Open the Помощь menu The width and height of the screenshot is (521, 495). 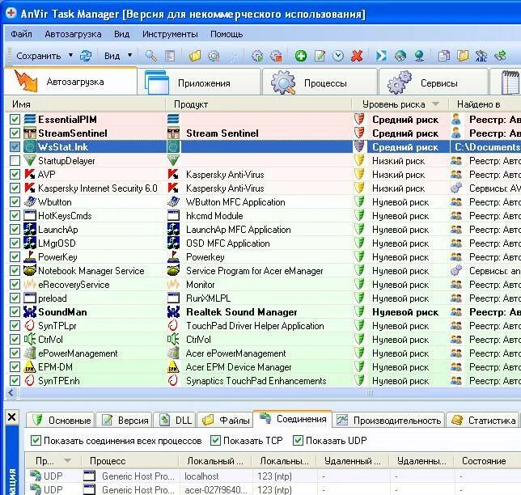pyautogui.click(x=227, y=34)
